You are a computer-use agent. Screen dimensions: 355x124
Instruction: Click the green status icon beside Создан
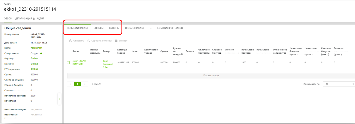point(41,53)
